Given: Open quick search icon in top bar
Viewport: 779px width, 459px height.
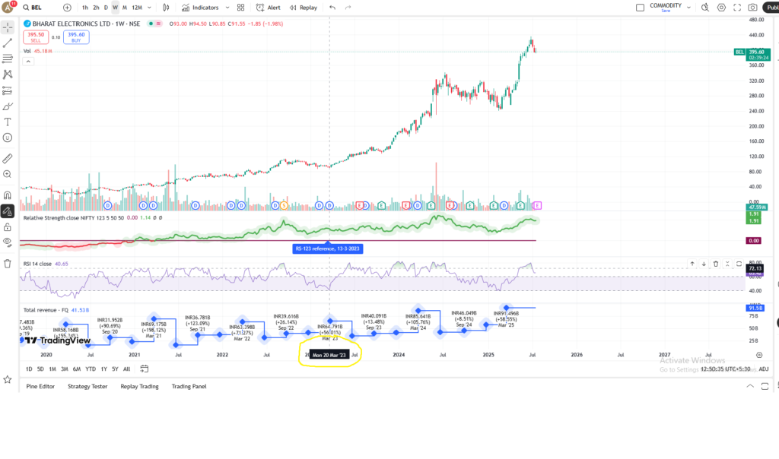Looking at the screenshot, I should click(705, 8).
